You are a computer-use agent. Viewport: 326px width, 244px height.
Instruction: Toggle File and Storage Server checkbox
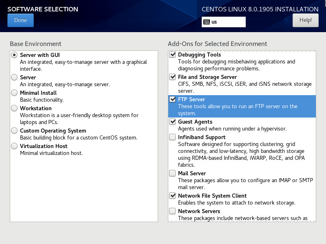pyautogui.click(x=172, y=77)
